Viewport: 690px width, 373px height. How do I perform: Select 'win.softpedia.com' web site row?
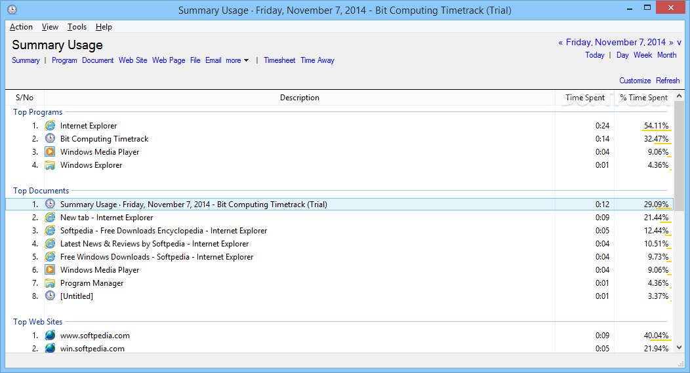coord(339,348)
